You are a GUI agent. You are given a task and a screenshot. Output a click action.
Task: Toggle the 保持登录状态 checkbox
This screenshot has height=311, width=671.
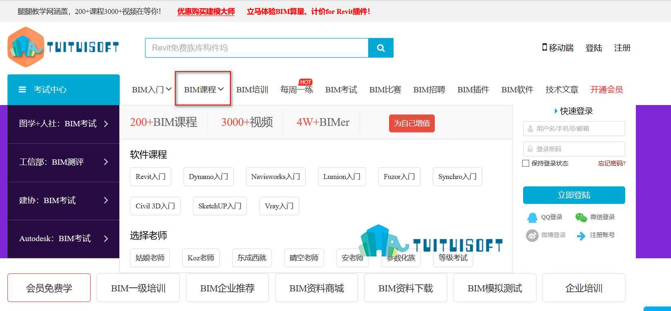click(x=526, y=163)
